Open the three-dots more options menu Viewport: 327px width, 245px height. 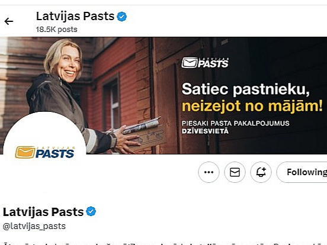[209, 172]
